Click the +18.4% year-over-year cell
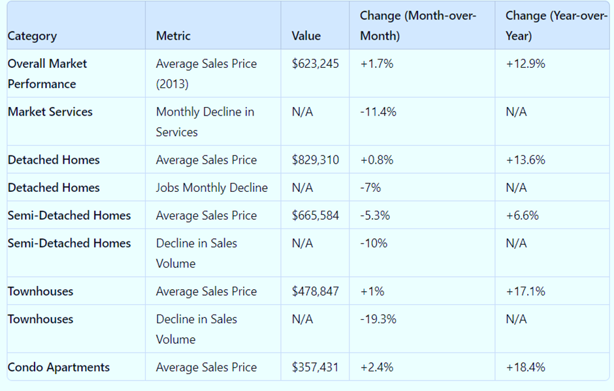The image size is (614, 391). coord(525,368)
